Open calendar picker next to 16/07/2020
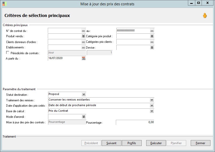 coord(83,59)
